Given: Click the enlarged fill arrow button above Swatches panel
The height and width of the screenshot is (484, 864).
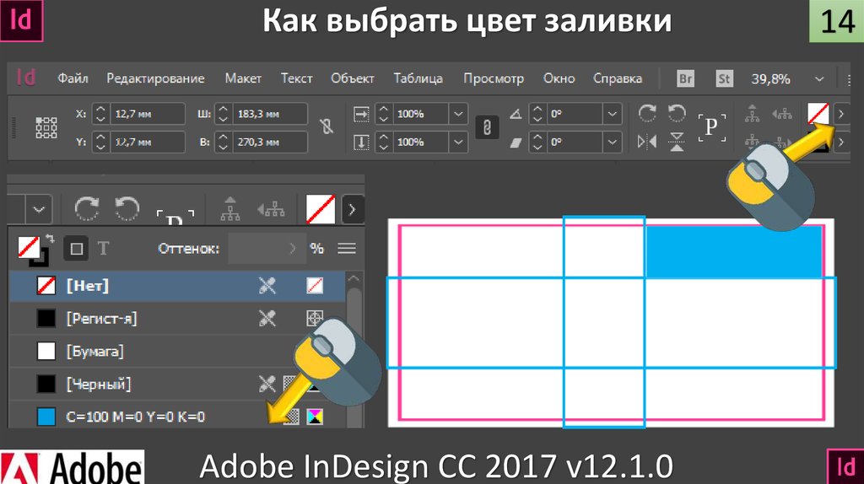Looking at the screenshot, I should [x=353, y=209].
